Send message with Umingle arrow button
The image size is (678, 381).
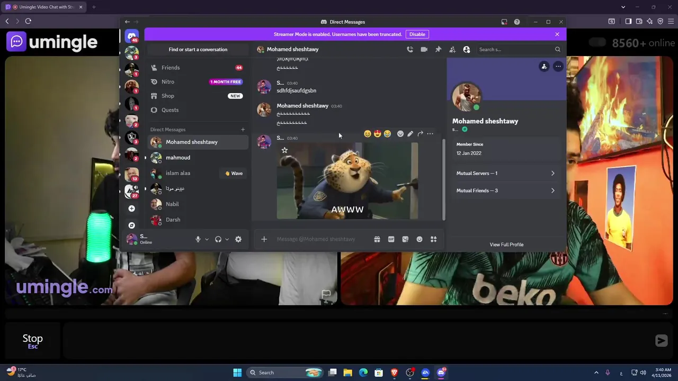point(661,341)
